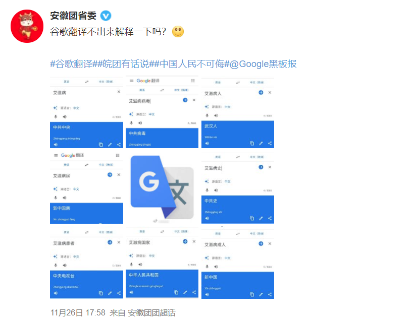Open the 艾滋病史 translation thumbnail
This screenshot has height=323, width=415.
238,187
